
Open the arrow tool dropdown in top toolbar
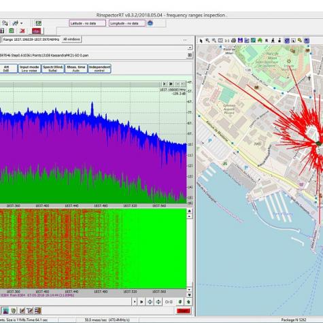(x=22, y=23)
